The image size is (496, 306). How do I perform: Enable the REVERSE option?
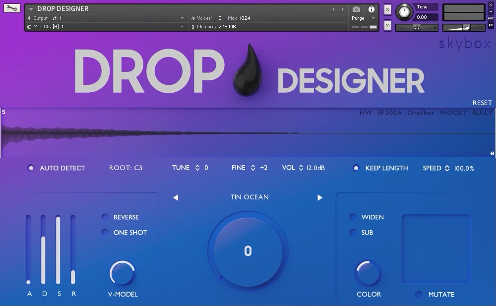105,217
